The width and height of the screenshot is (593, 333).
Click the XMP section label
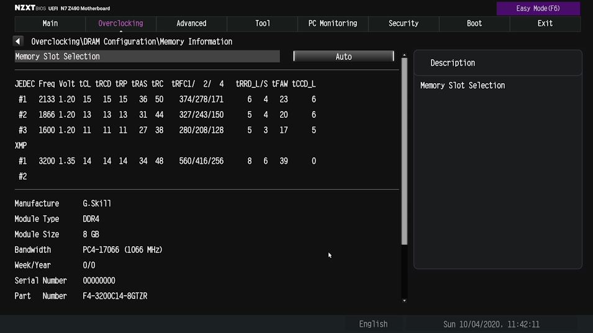point(20,146)
